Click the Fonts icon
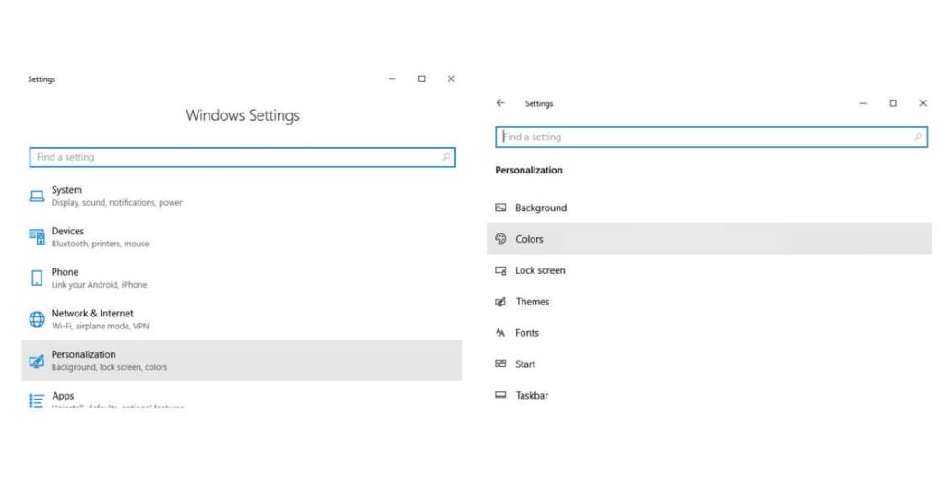This screenshot has width=948, height=489. click(x=500, y=333)
